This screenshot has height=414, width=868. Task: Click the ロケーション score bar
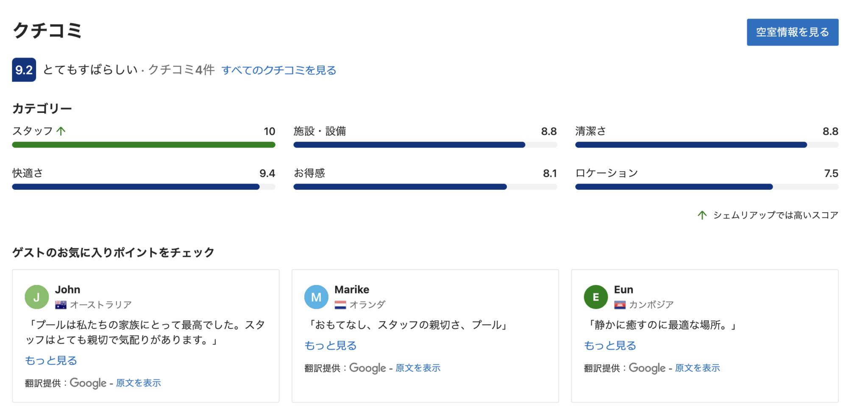click(x=706, y=187)
